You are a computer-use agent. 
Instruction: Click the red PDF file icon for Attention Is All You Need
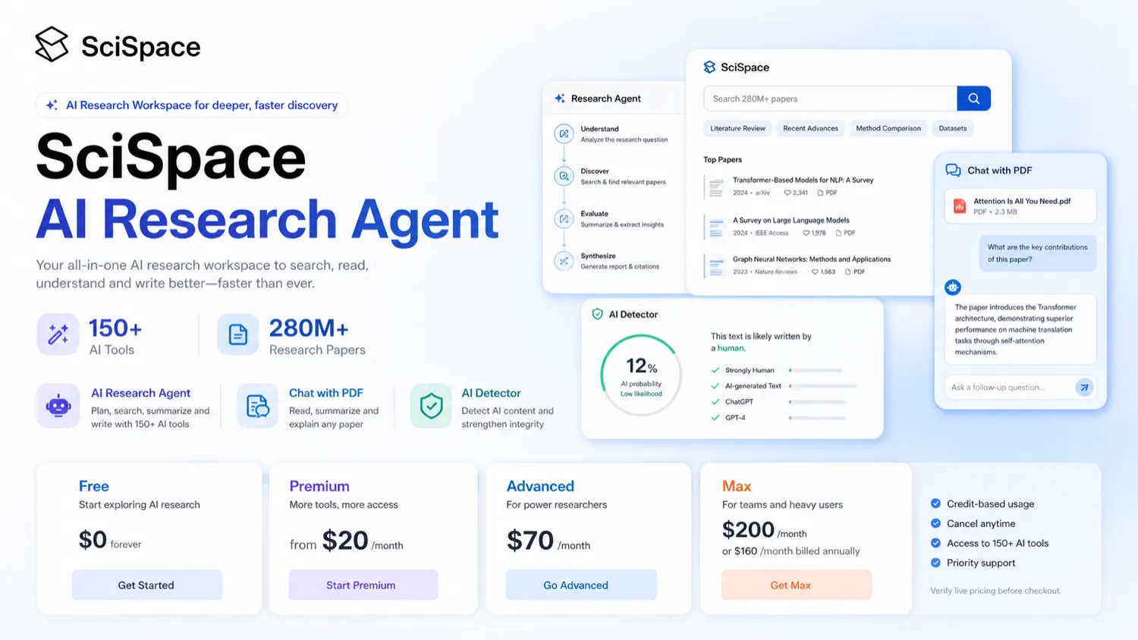pos(960,206)
